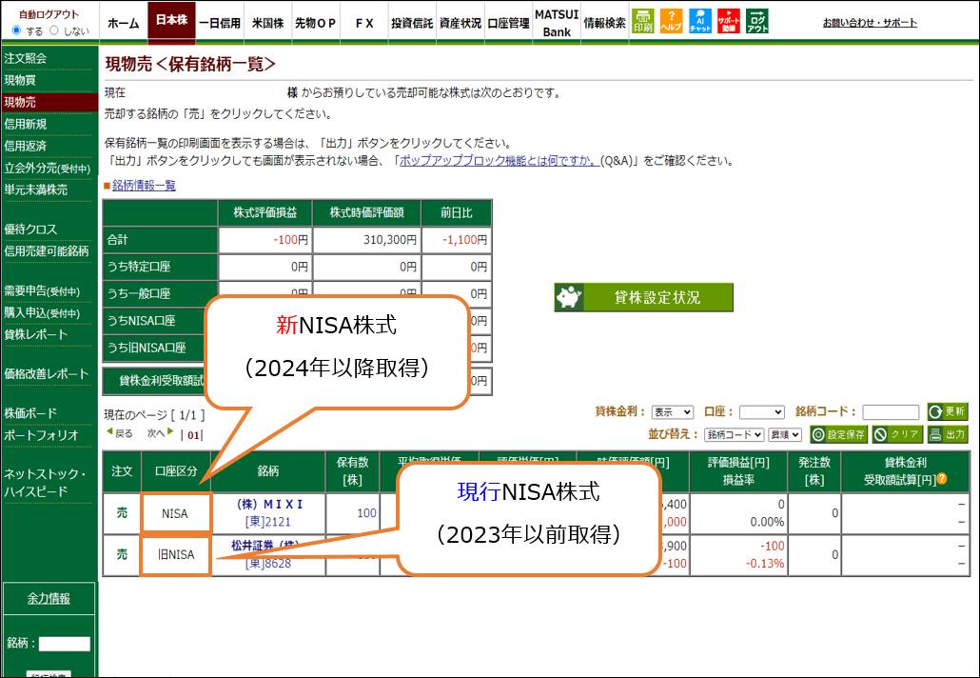Open the MATSUI Bank tab
Image resolution: width=980 pixels, height=678 pixels.
click(557, 23)
